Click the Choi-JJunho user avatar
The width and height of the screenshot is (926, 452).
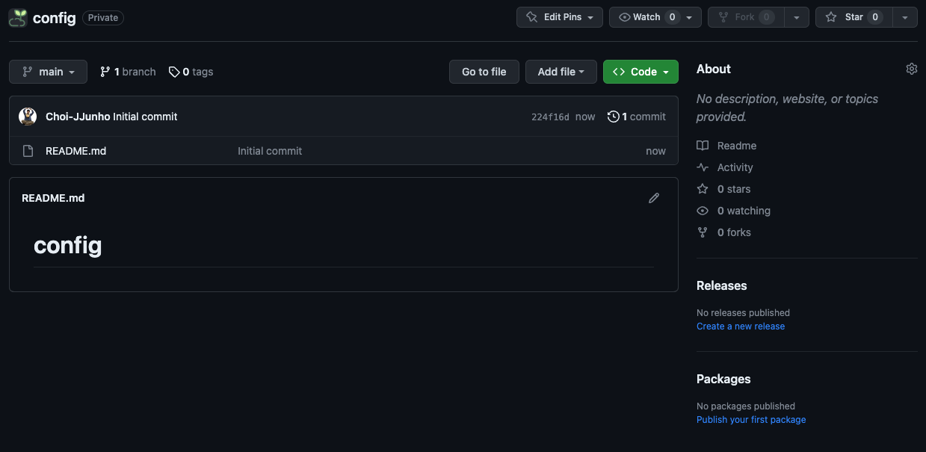click(28, 117)
